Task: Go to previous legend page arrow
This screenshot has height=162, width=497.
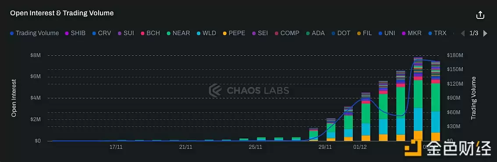Action: pyautogui.click(x=463, y=33)
